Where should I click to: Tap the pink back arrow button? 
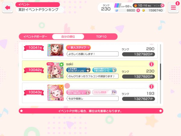(x=8, y=8)
